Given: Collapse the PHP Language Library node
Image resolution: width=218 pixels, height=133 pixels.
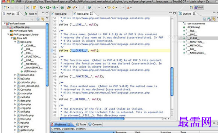Looking at the screenshot, I should (x=8, y=35).
